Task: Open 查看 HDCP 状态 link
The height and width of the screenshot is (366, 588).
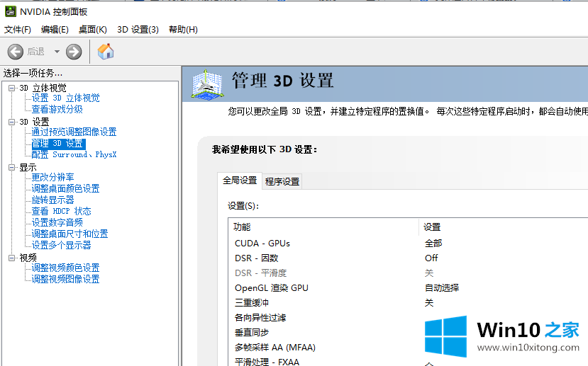Action: (x=61, y=212)
